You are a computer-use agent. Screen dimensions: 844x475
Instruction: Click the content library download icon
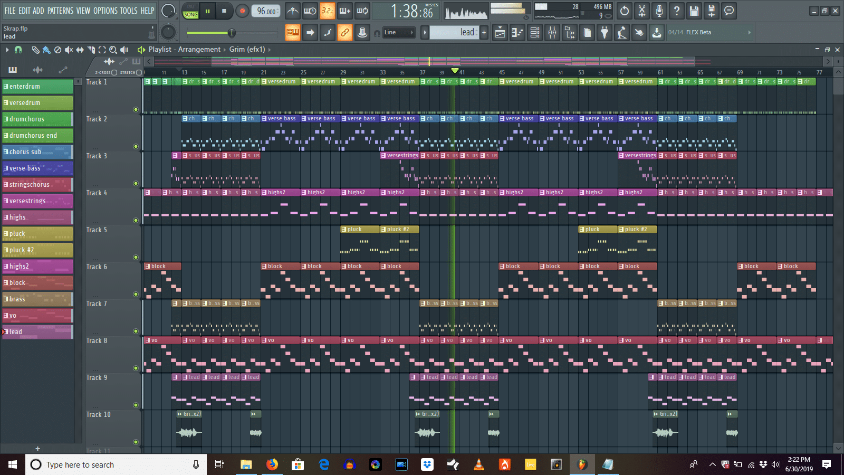[x=657, y=33]
